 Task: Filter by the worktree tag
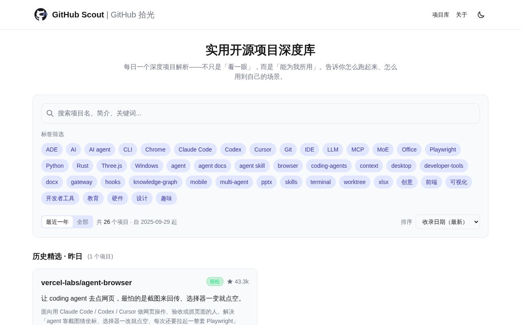[355, 182]
